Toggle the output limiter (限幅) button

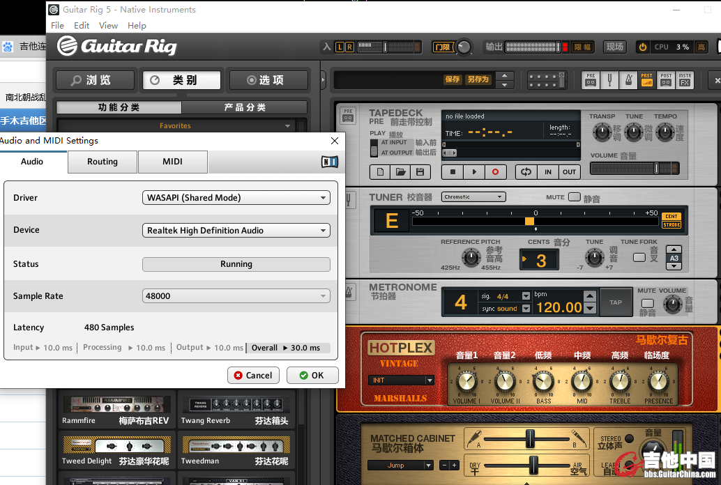pyautogui.click(x=583, y=47)
